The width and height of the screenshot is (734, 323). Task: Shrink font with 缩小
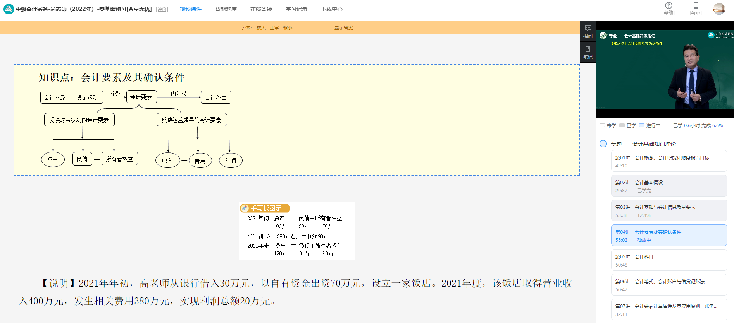click(288, 28)
